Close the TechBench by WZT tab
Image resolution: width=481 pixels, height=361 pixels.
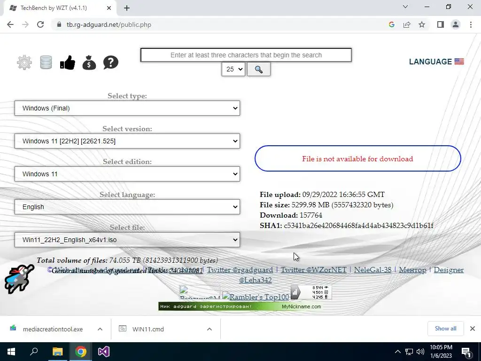109,8
